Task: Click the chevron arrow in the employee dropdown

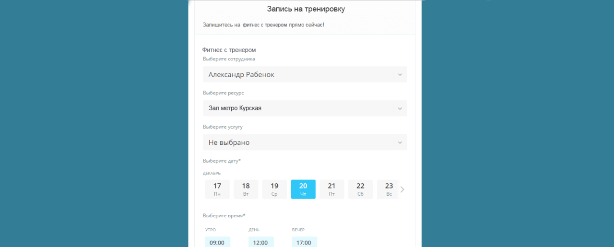Action: (400, 74)
